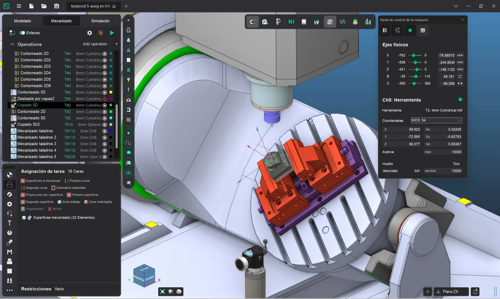Click the B axis slider in Ejes fisicos
500x299 pixels.
click(415, 77)
